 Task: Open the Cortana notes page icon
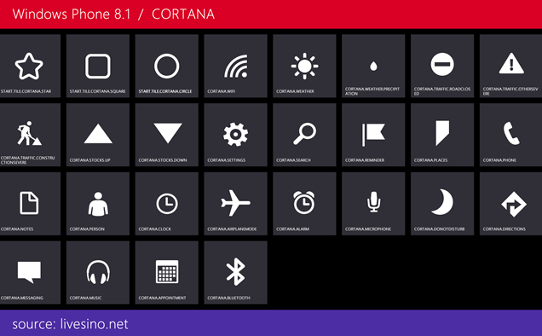[29, 203]
